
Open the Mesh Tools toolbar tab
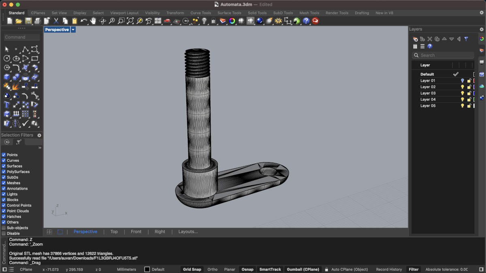309,13
